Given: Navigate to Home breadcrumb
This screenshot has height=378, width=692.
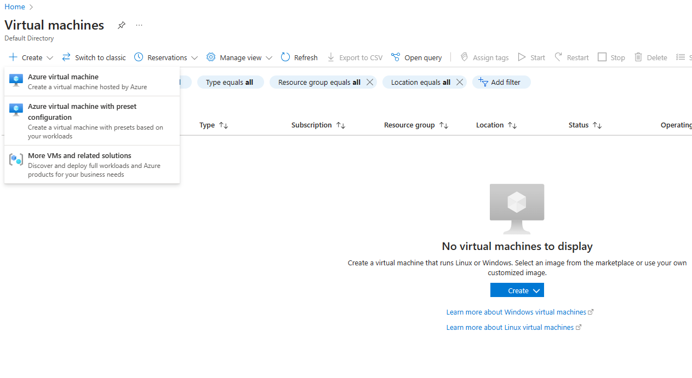Looking at the screenshot, I should tap(15, 7).
